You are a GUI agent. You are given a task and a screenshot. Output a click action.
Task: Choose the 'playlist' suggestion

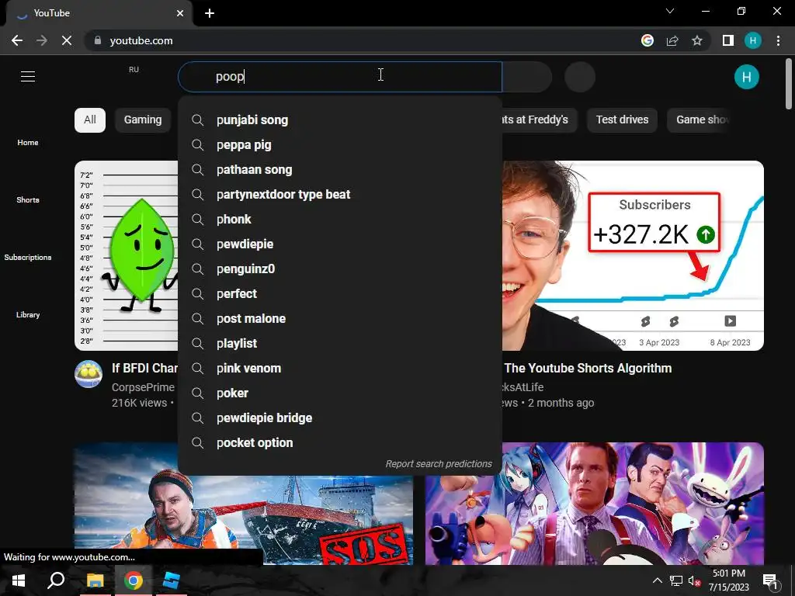(x=340, y=344)
